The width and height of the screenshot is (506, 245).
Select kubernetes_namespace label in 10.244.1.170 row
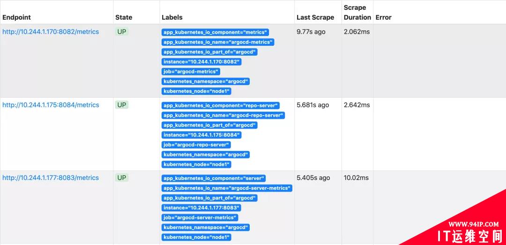point(206,81)
